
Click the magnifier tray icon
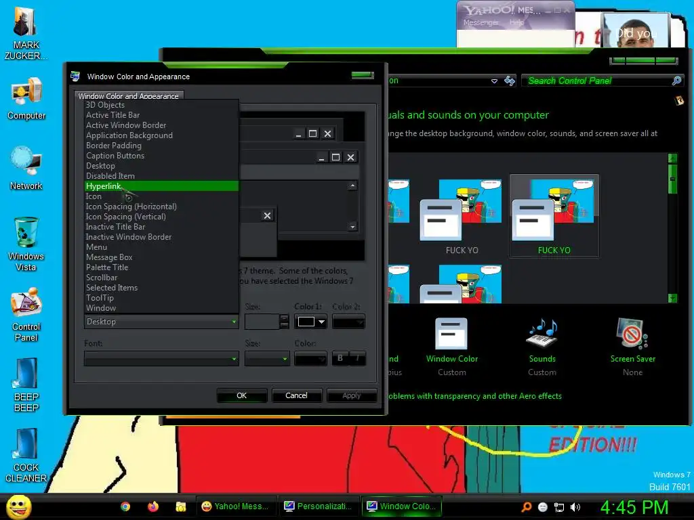coord(526,507)
